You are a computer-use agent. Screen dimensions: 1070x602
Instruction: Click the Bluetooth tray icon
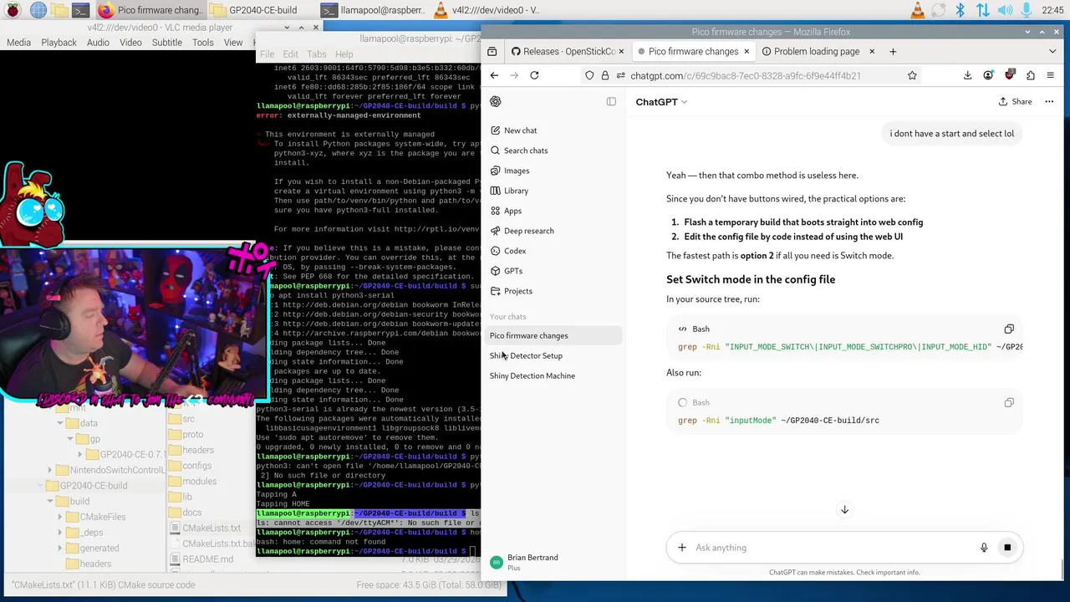960,10
